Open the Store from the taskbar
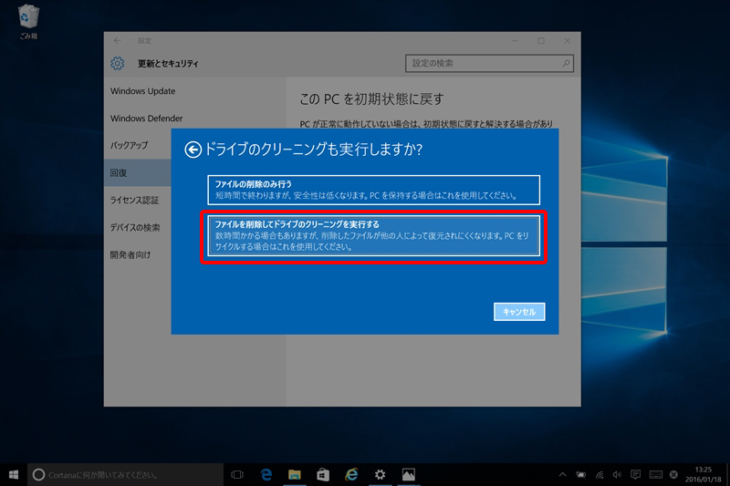 pos(323,475)
